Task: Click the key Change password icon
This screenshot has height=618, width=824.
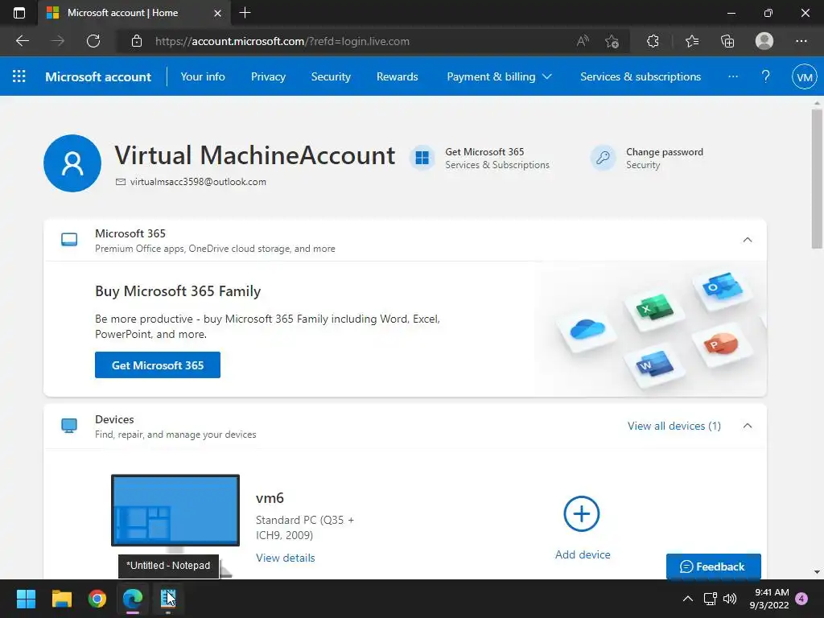Action: click(604, 158)
